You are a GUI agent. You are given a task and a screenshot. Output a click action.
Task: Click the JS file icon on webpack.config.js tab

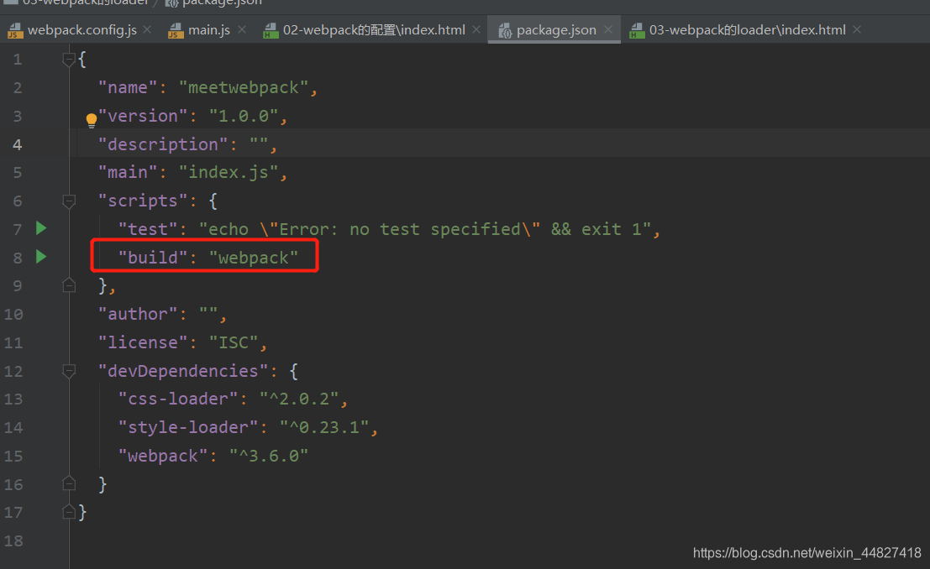tap(15, 30)
